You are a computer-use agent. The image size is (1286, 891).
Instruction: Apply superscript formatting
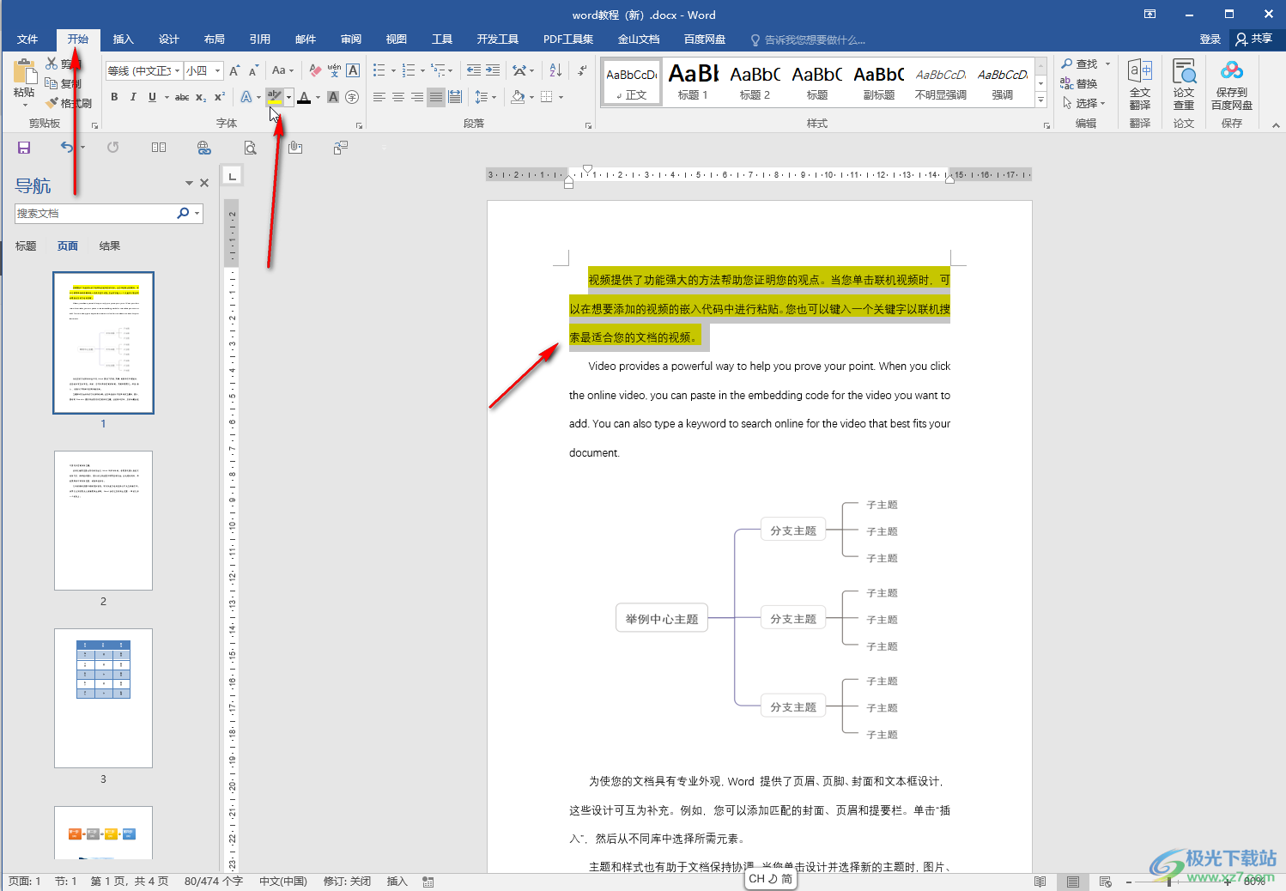coord(220,97)
